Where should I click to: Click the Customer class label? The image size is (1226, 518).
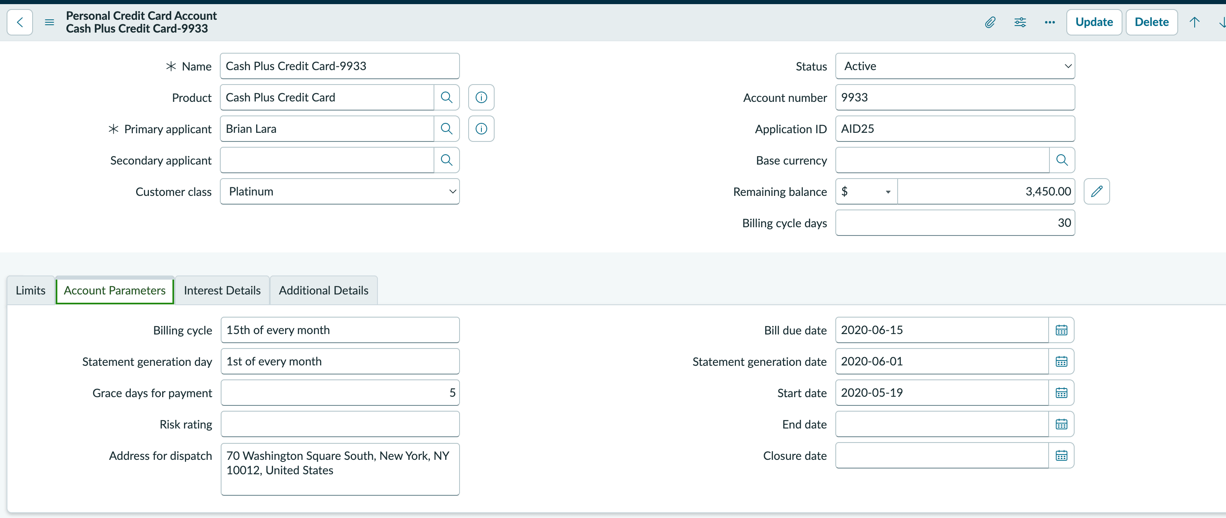173,192
